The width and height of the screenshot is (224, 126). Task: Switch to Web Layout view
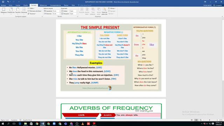click(201, 120)
